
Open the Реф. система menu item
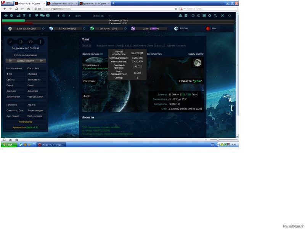pos(36,116)
